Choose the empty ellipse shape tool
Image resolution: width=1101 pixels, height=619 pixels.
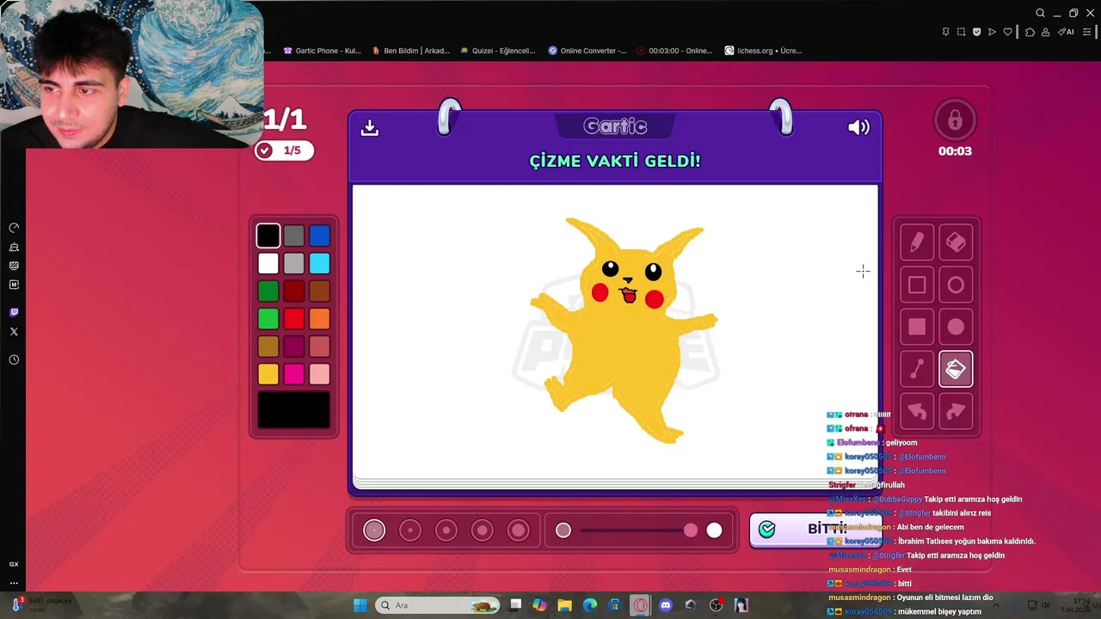(x=956, y=285)
